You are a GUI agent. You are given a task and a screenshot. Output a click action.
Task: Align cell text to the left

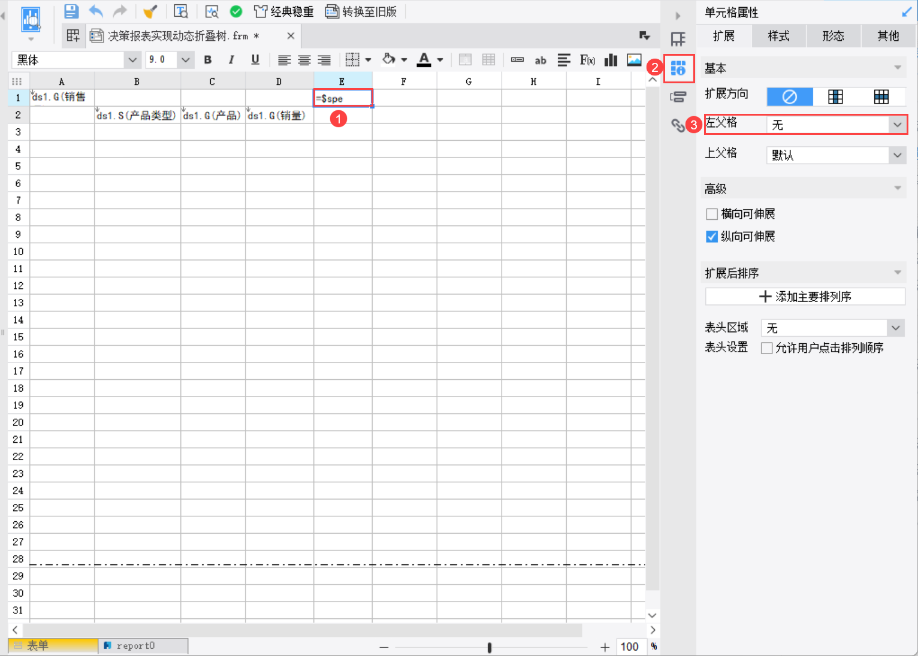[x=284, y=60]
